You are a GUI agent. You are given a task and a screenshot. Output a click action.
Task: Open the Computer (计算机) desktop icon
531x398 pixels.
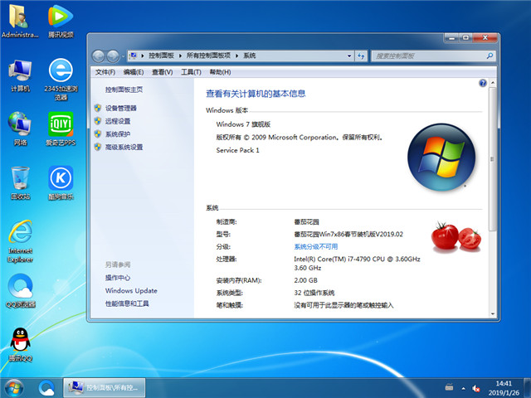coord(20,75)
